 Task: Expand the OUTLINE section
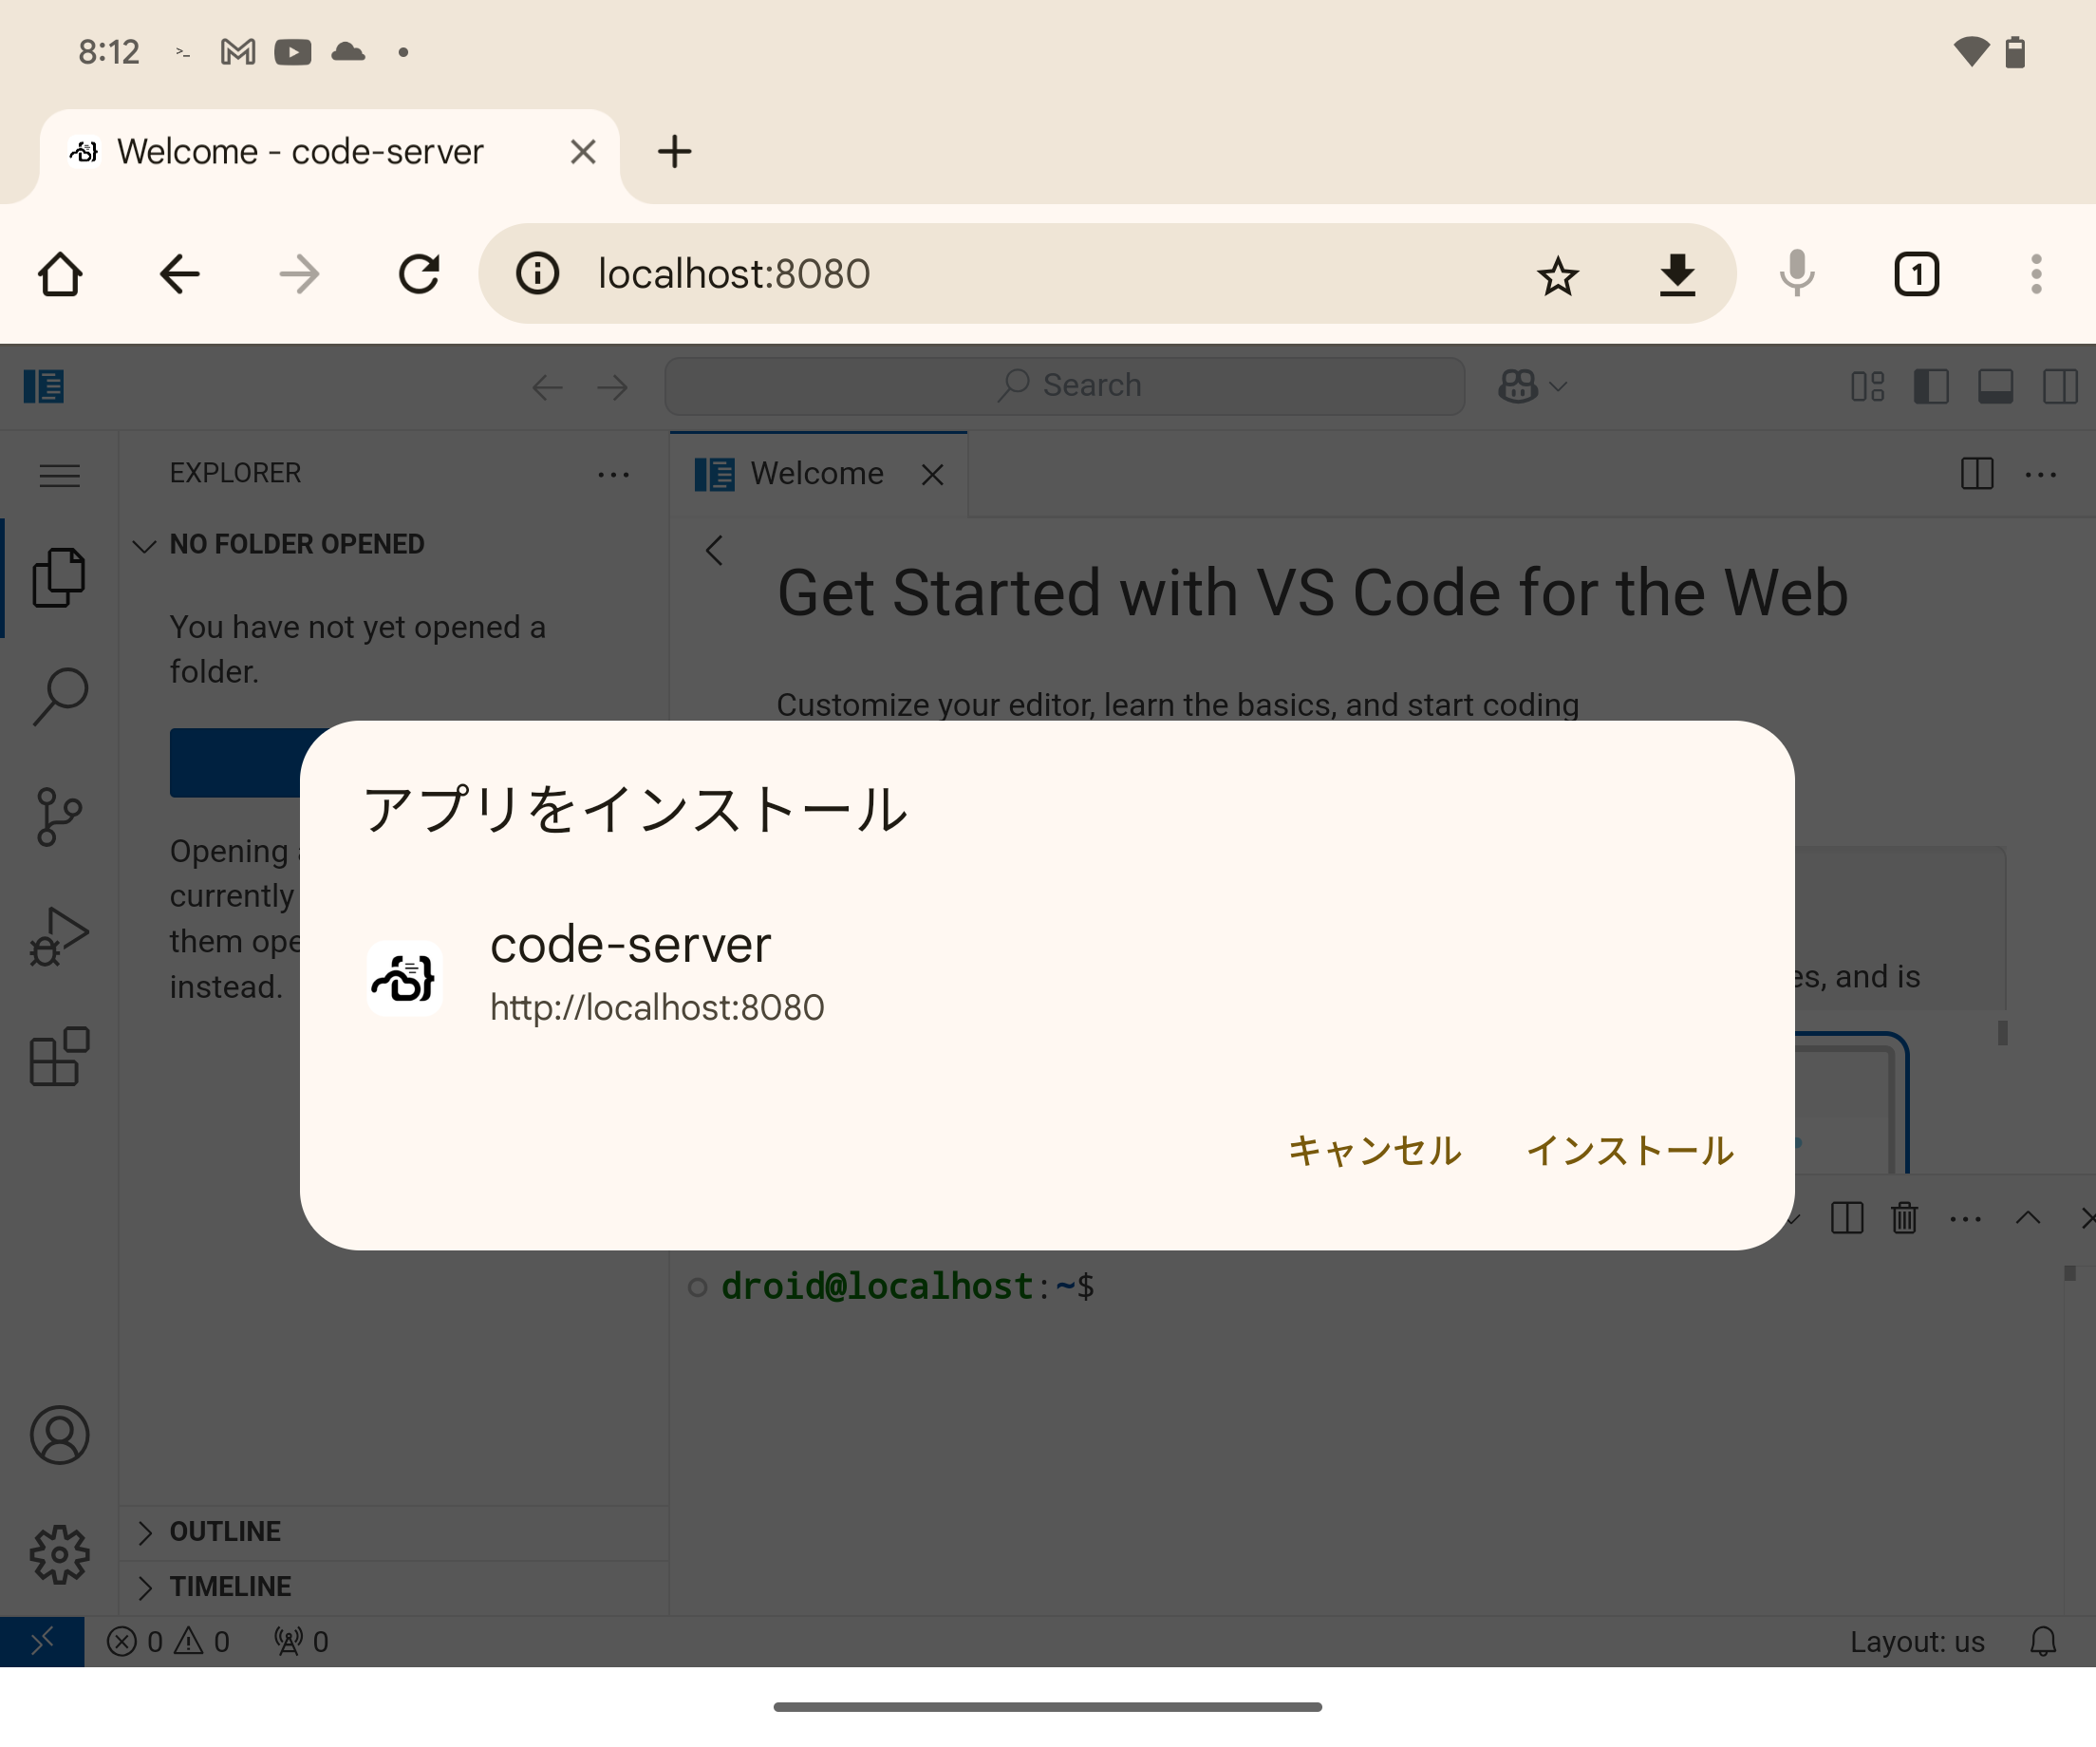point(225,1531)
